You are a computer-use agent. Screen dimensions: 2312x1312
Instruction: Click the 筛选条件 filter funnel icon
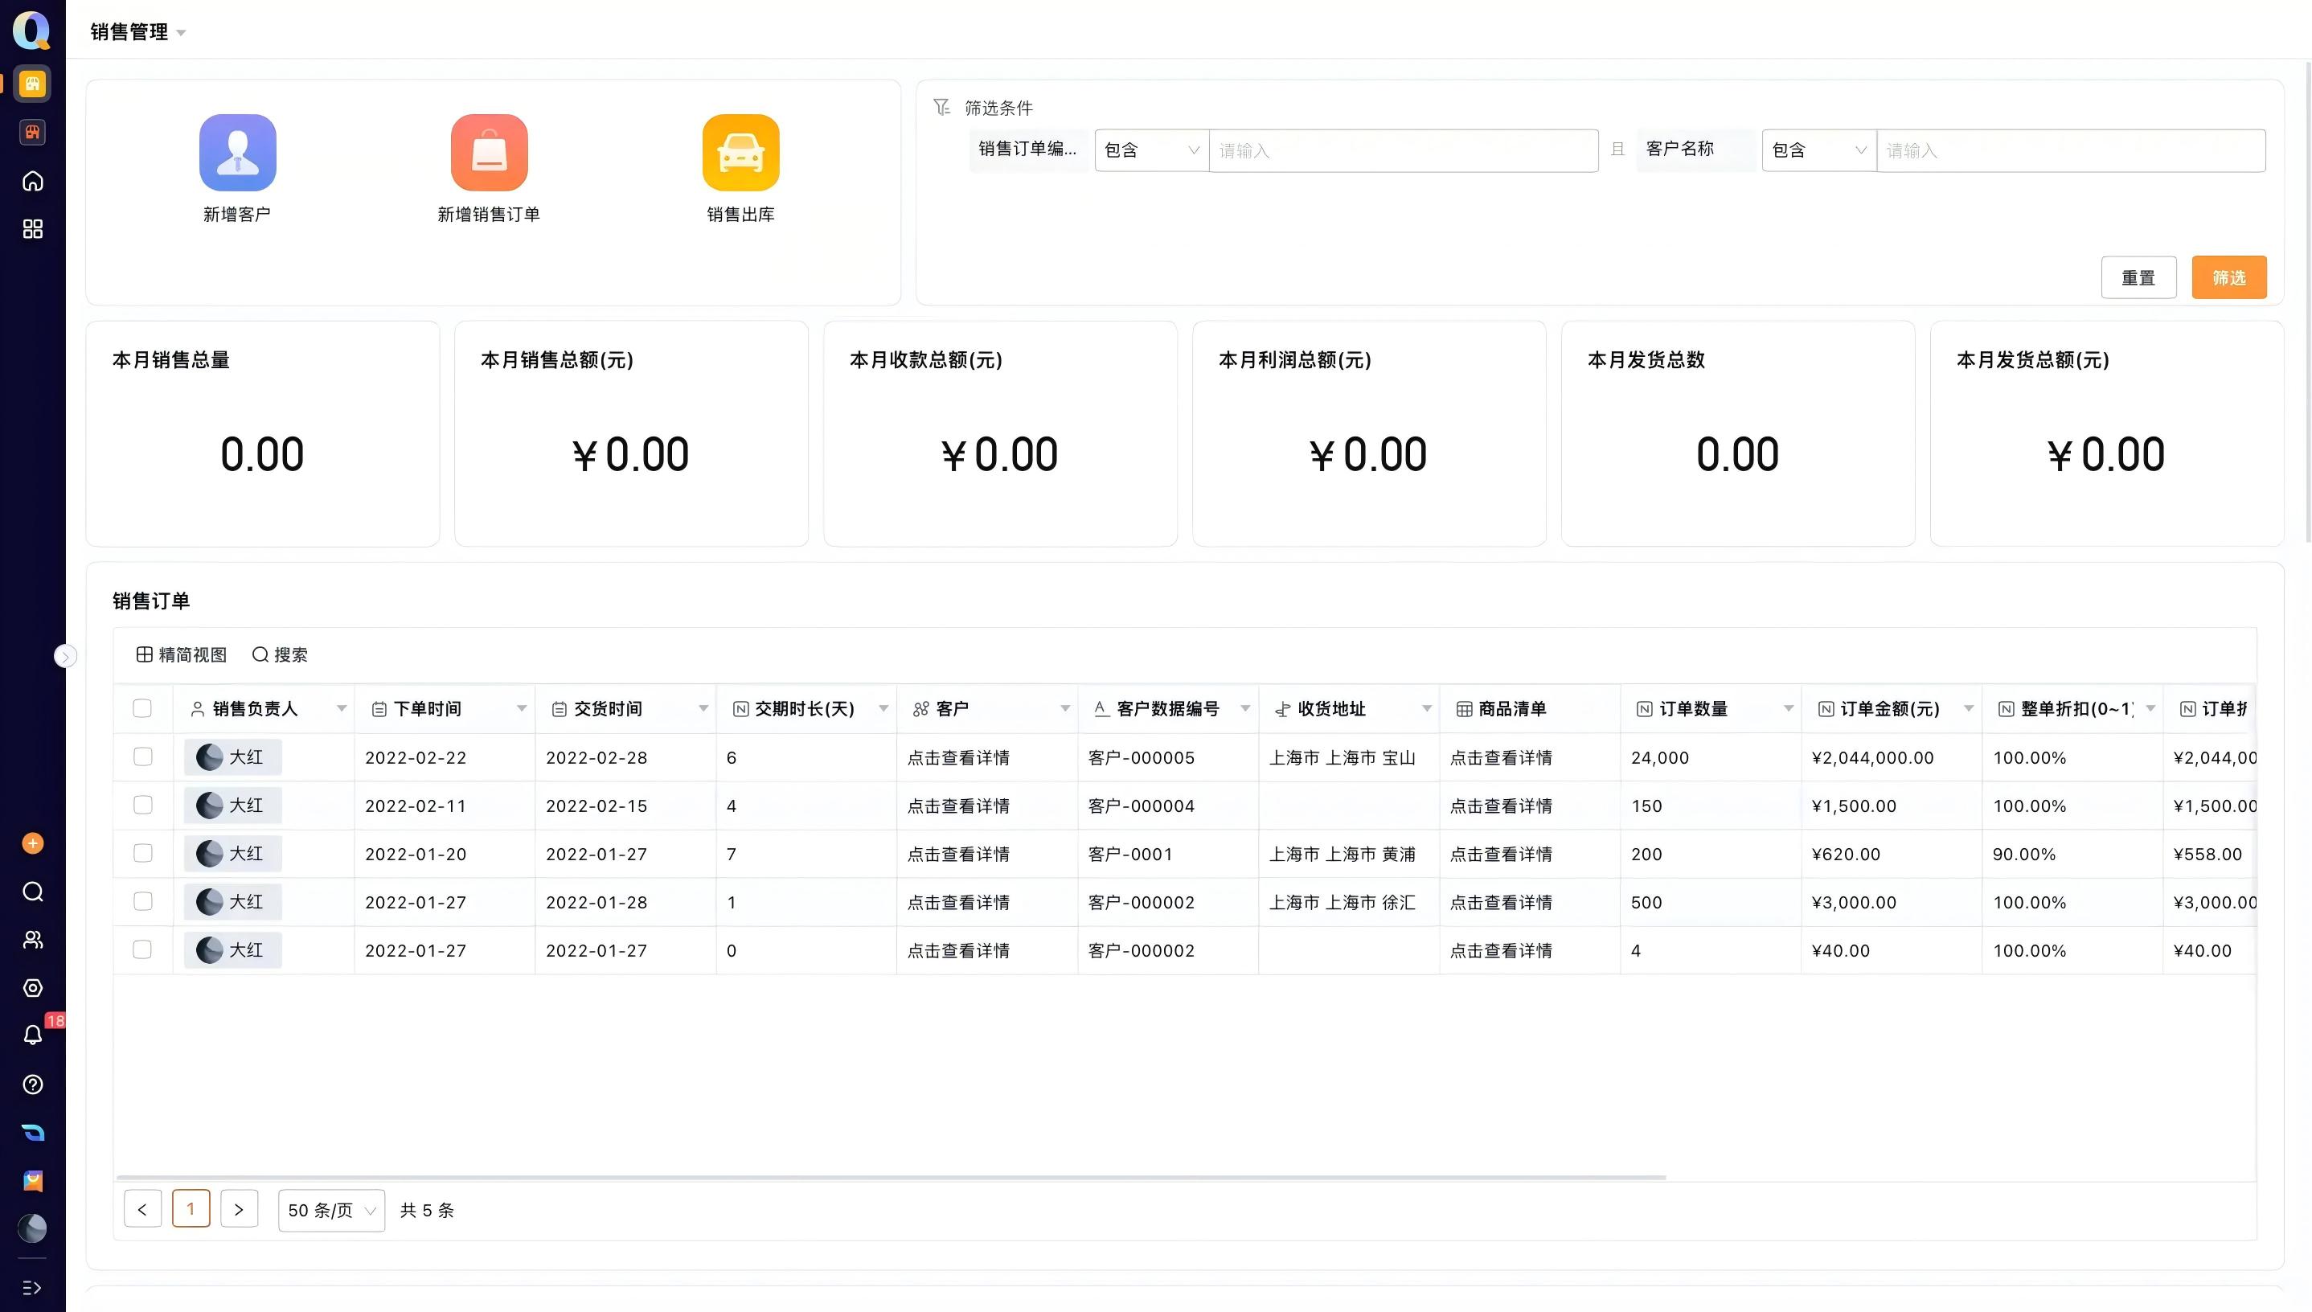(x=941, y=107)
